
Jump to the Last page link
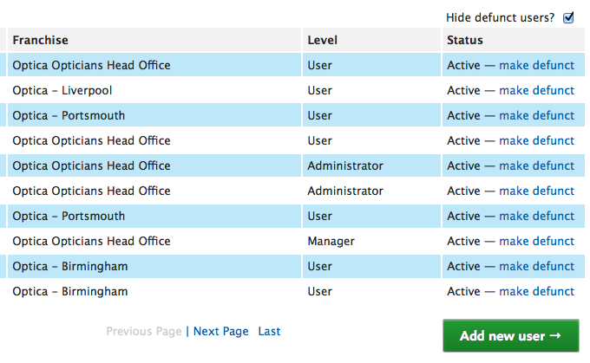click(269, 331)
